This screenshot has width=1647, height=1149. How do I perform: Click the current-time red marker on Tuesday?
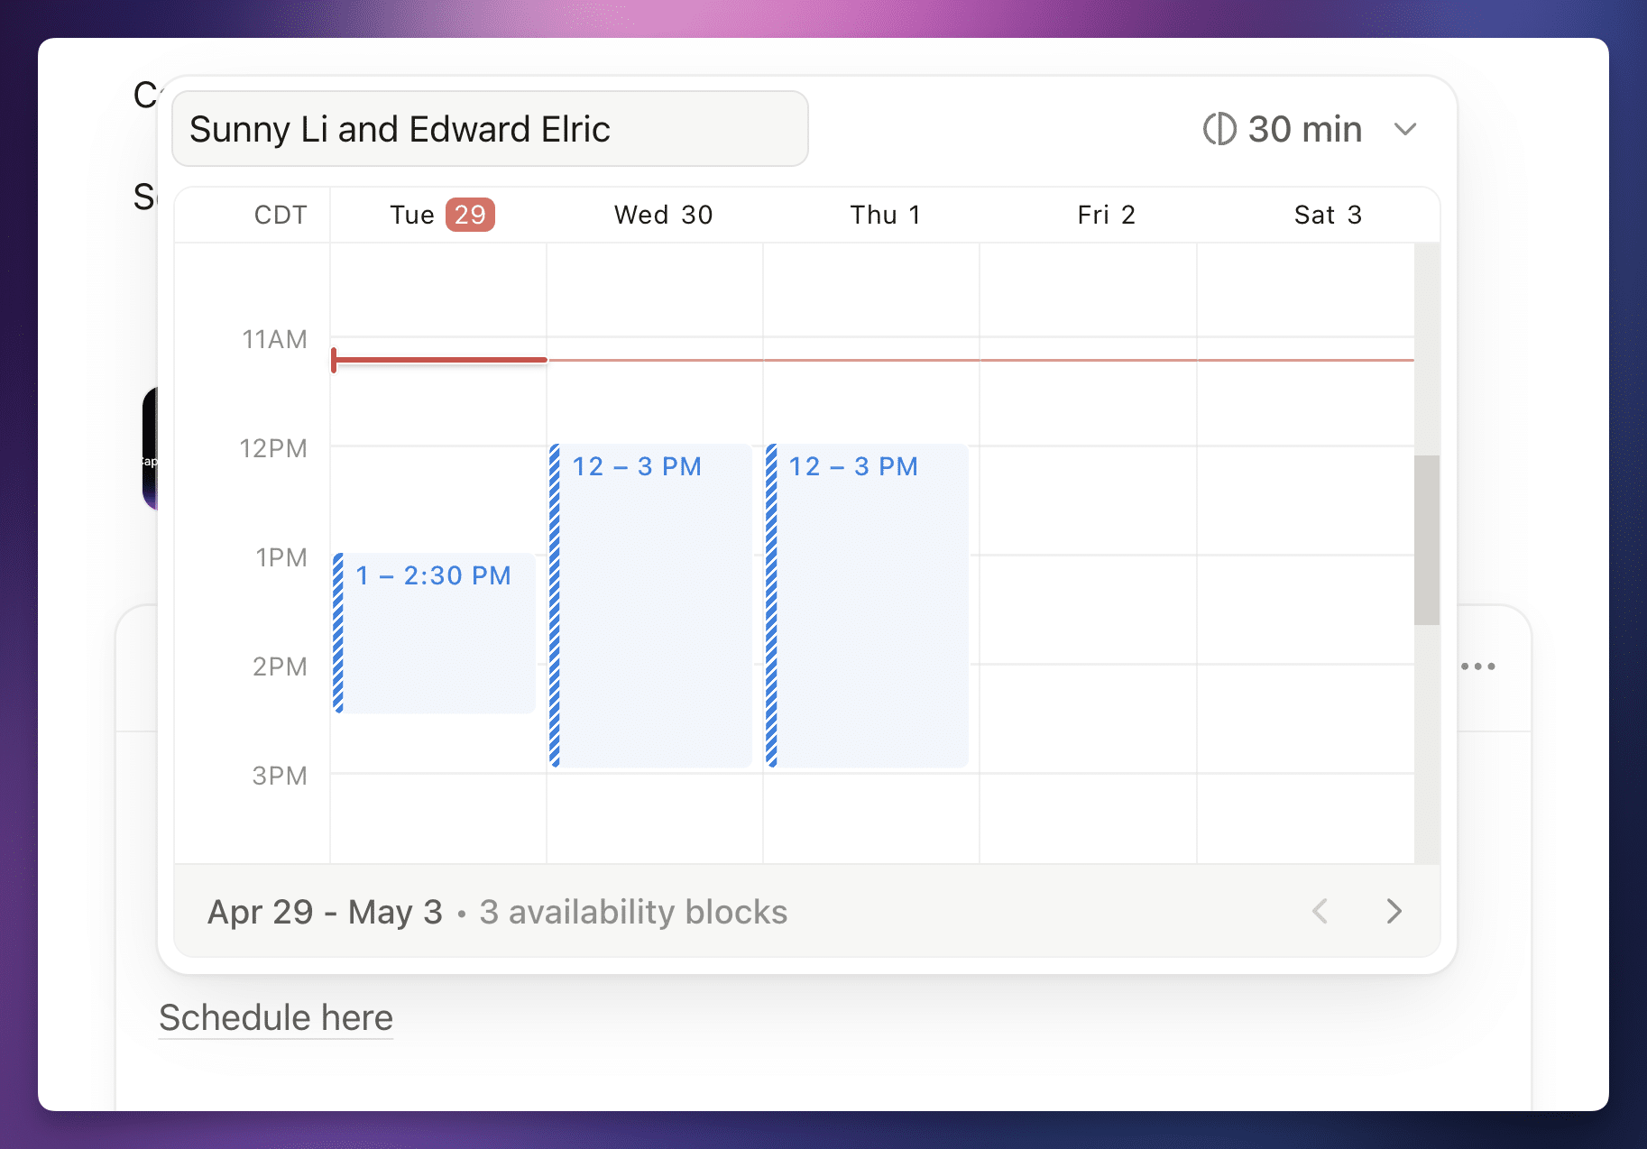pyautogui.click(x=439, y=360)
